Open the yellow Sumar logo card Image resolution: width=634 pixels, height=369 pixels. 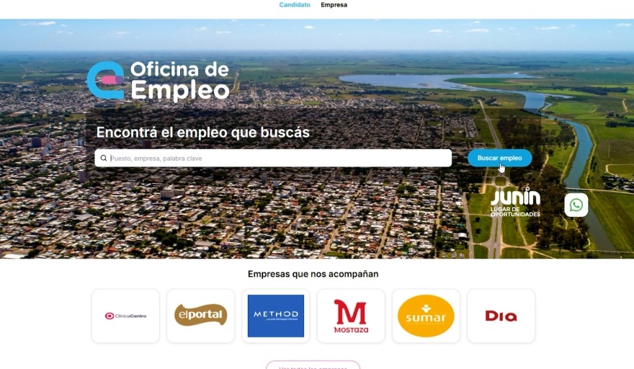point(426,316)
